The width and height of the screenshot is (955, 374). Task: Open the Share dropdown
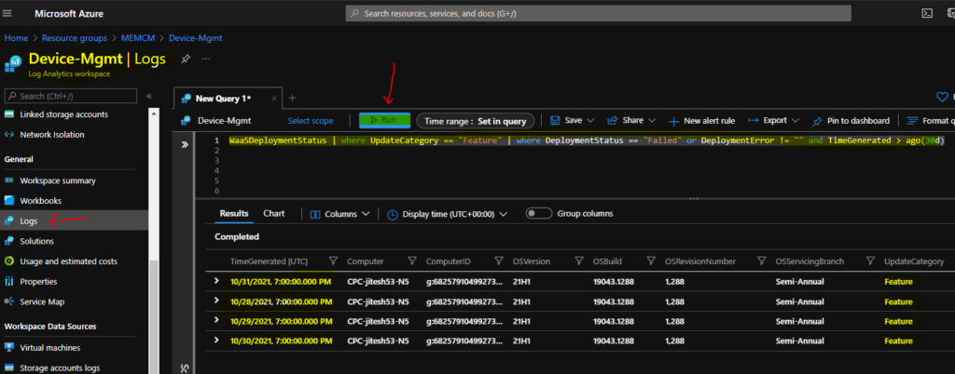(631, 120)
